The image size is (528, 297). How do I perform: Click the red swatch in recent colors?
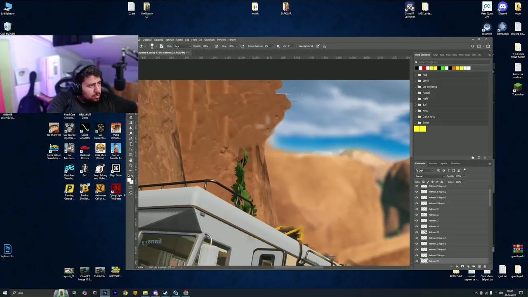click(424, 68)
